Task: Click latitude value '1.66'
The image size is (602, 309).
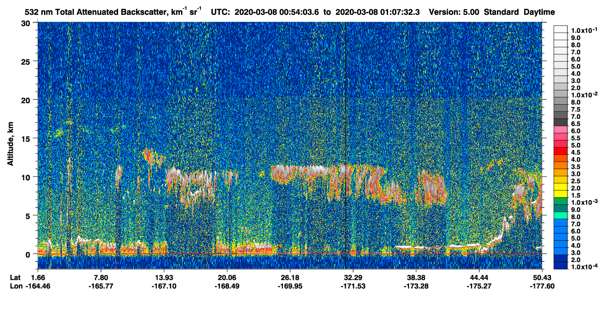Action: pos(38,277)
